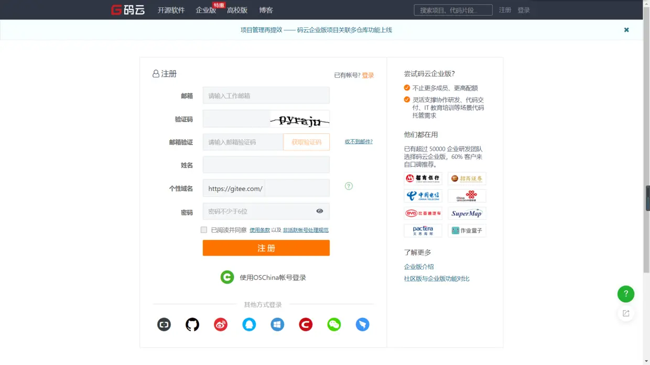Focus the 验证码 captcha input field
The image size is (650, 365).
(x=236, y=119)
